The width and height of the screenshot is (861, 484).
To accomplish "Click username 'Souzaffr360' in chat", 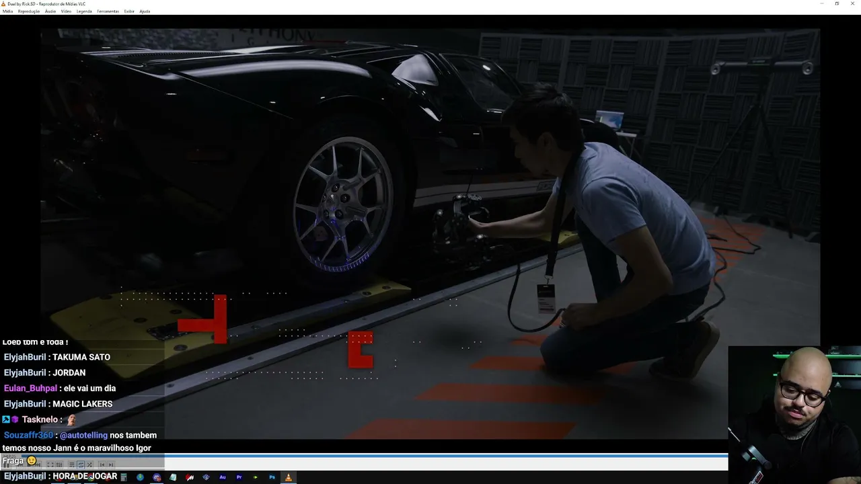I will point(28,435).
